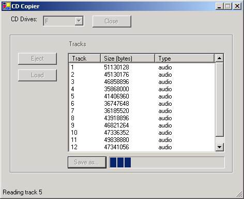Click the CD Drives label
The width and height of the screenshot is (244, 199).
(x=24, y=19)
